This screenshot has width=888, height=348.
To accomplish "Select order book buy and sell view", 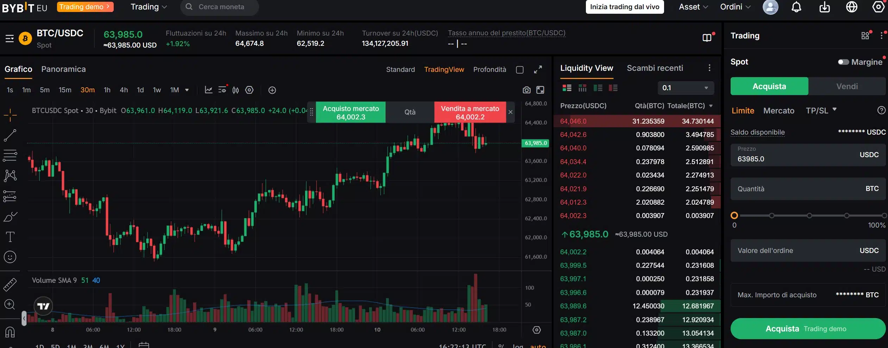I will click(x=567, y=88).
